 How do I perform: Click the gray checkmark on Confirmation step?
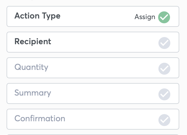[x=164, y=120]
